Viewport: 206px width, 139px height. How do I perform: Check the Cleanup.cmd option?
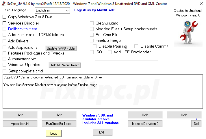(92, 23)
